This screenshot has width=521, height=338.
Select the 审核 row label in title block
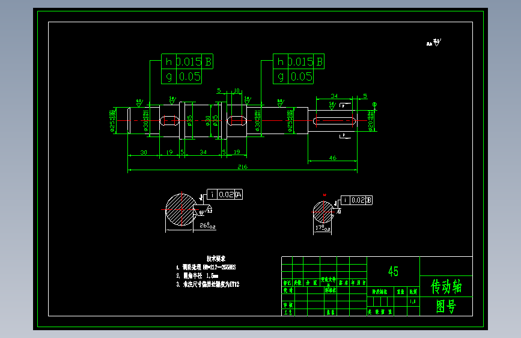288,305
